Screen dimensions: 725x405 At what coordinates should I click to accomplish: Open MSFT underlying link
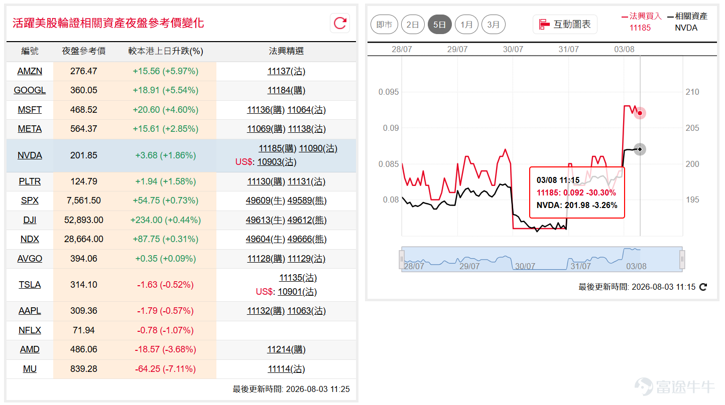coord(30,110)
